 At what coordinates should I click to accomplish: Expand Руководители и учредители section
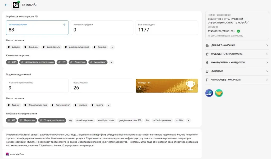click(237, 63)
